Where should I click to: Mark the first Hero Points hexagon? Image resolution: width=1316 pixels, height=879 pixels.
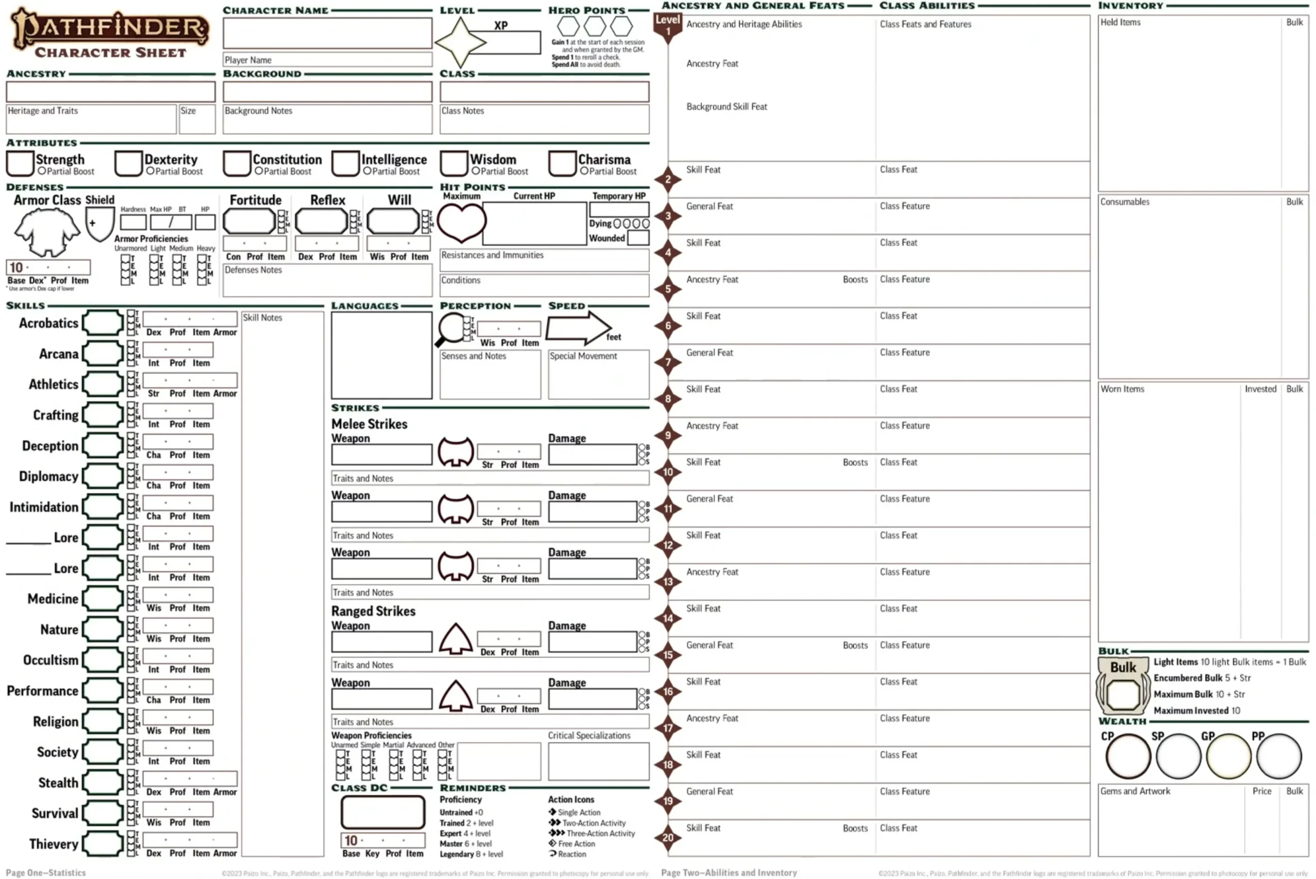[569, 25]
